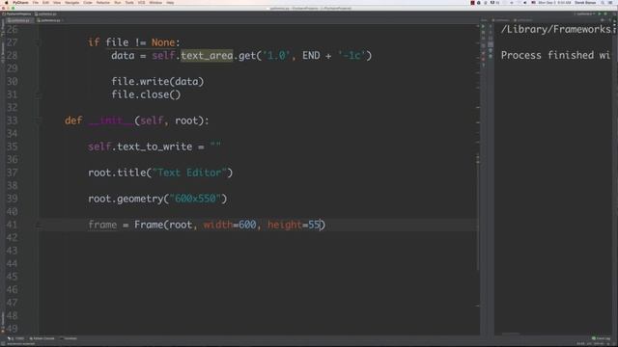Click the Debug button in the toolbar

point(605,13)
